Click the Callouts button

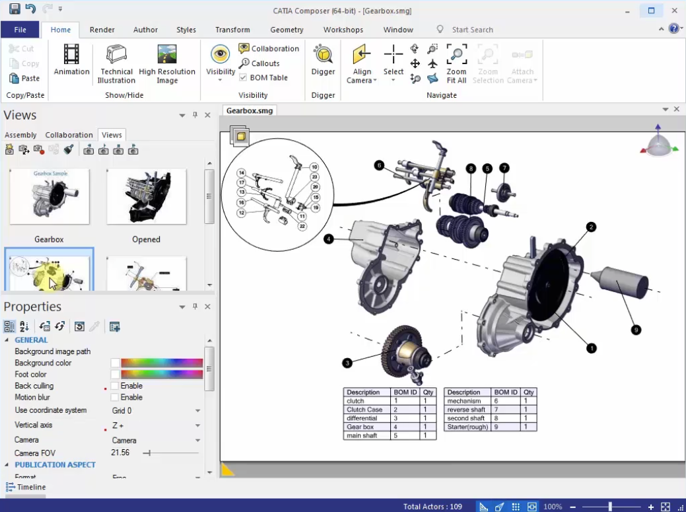(259, 63)
